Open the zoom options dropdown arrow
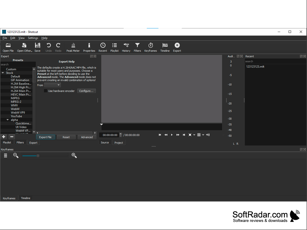 pyautogui.click(x=194, y=135)
